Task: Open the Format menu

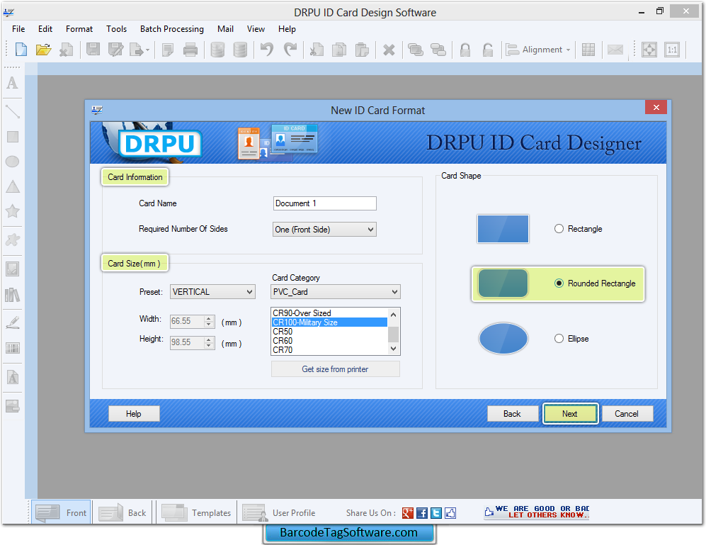Action: point(79,29)
